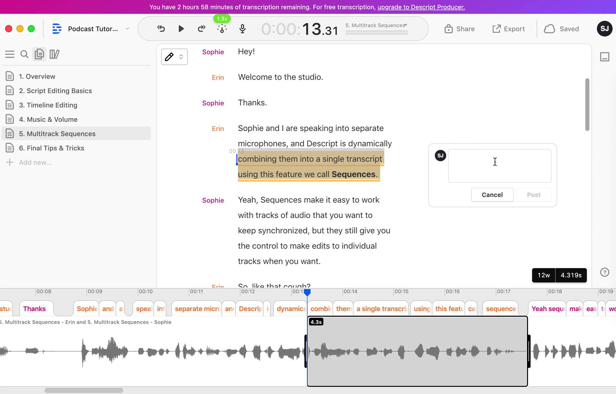Viewport: 616px width, 394px height.
Task: Click the 'separate micro' timeline word clip
Action: click(x=197, y=309)
